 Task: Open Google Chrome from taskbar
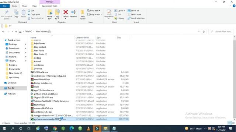[x=55, y=128]
